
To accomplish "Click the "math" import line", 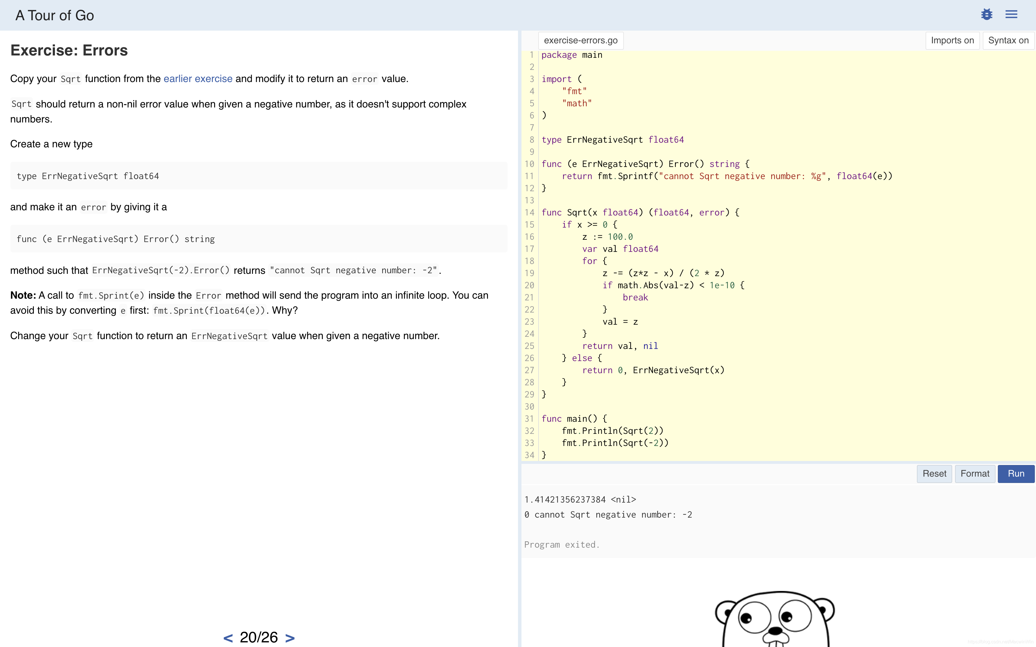I will tap(577, 104).
